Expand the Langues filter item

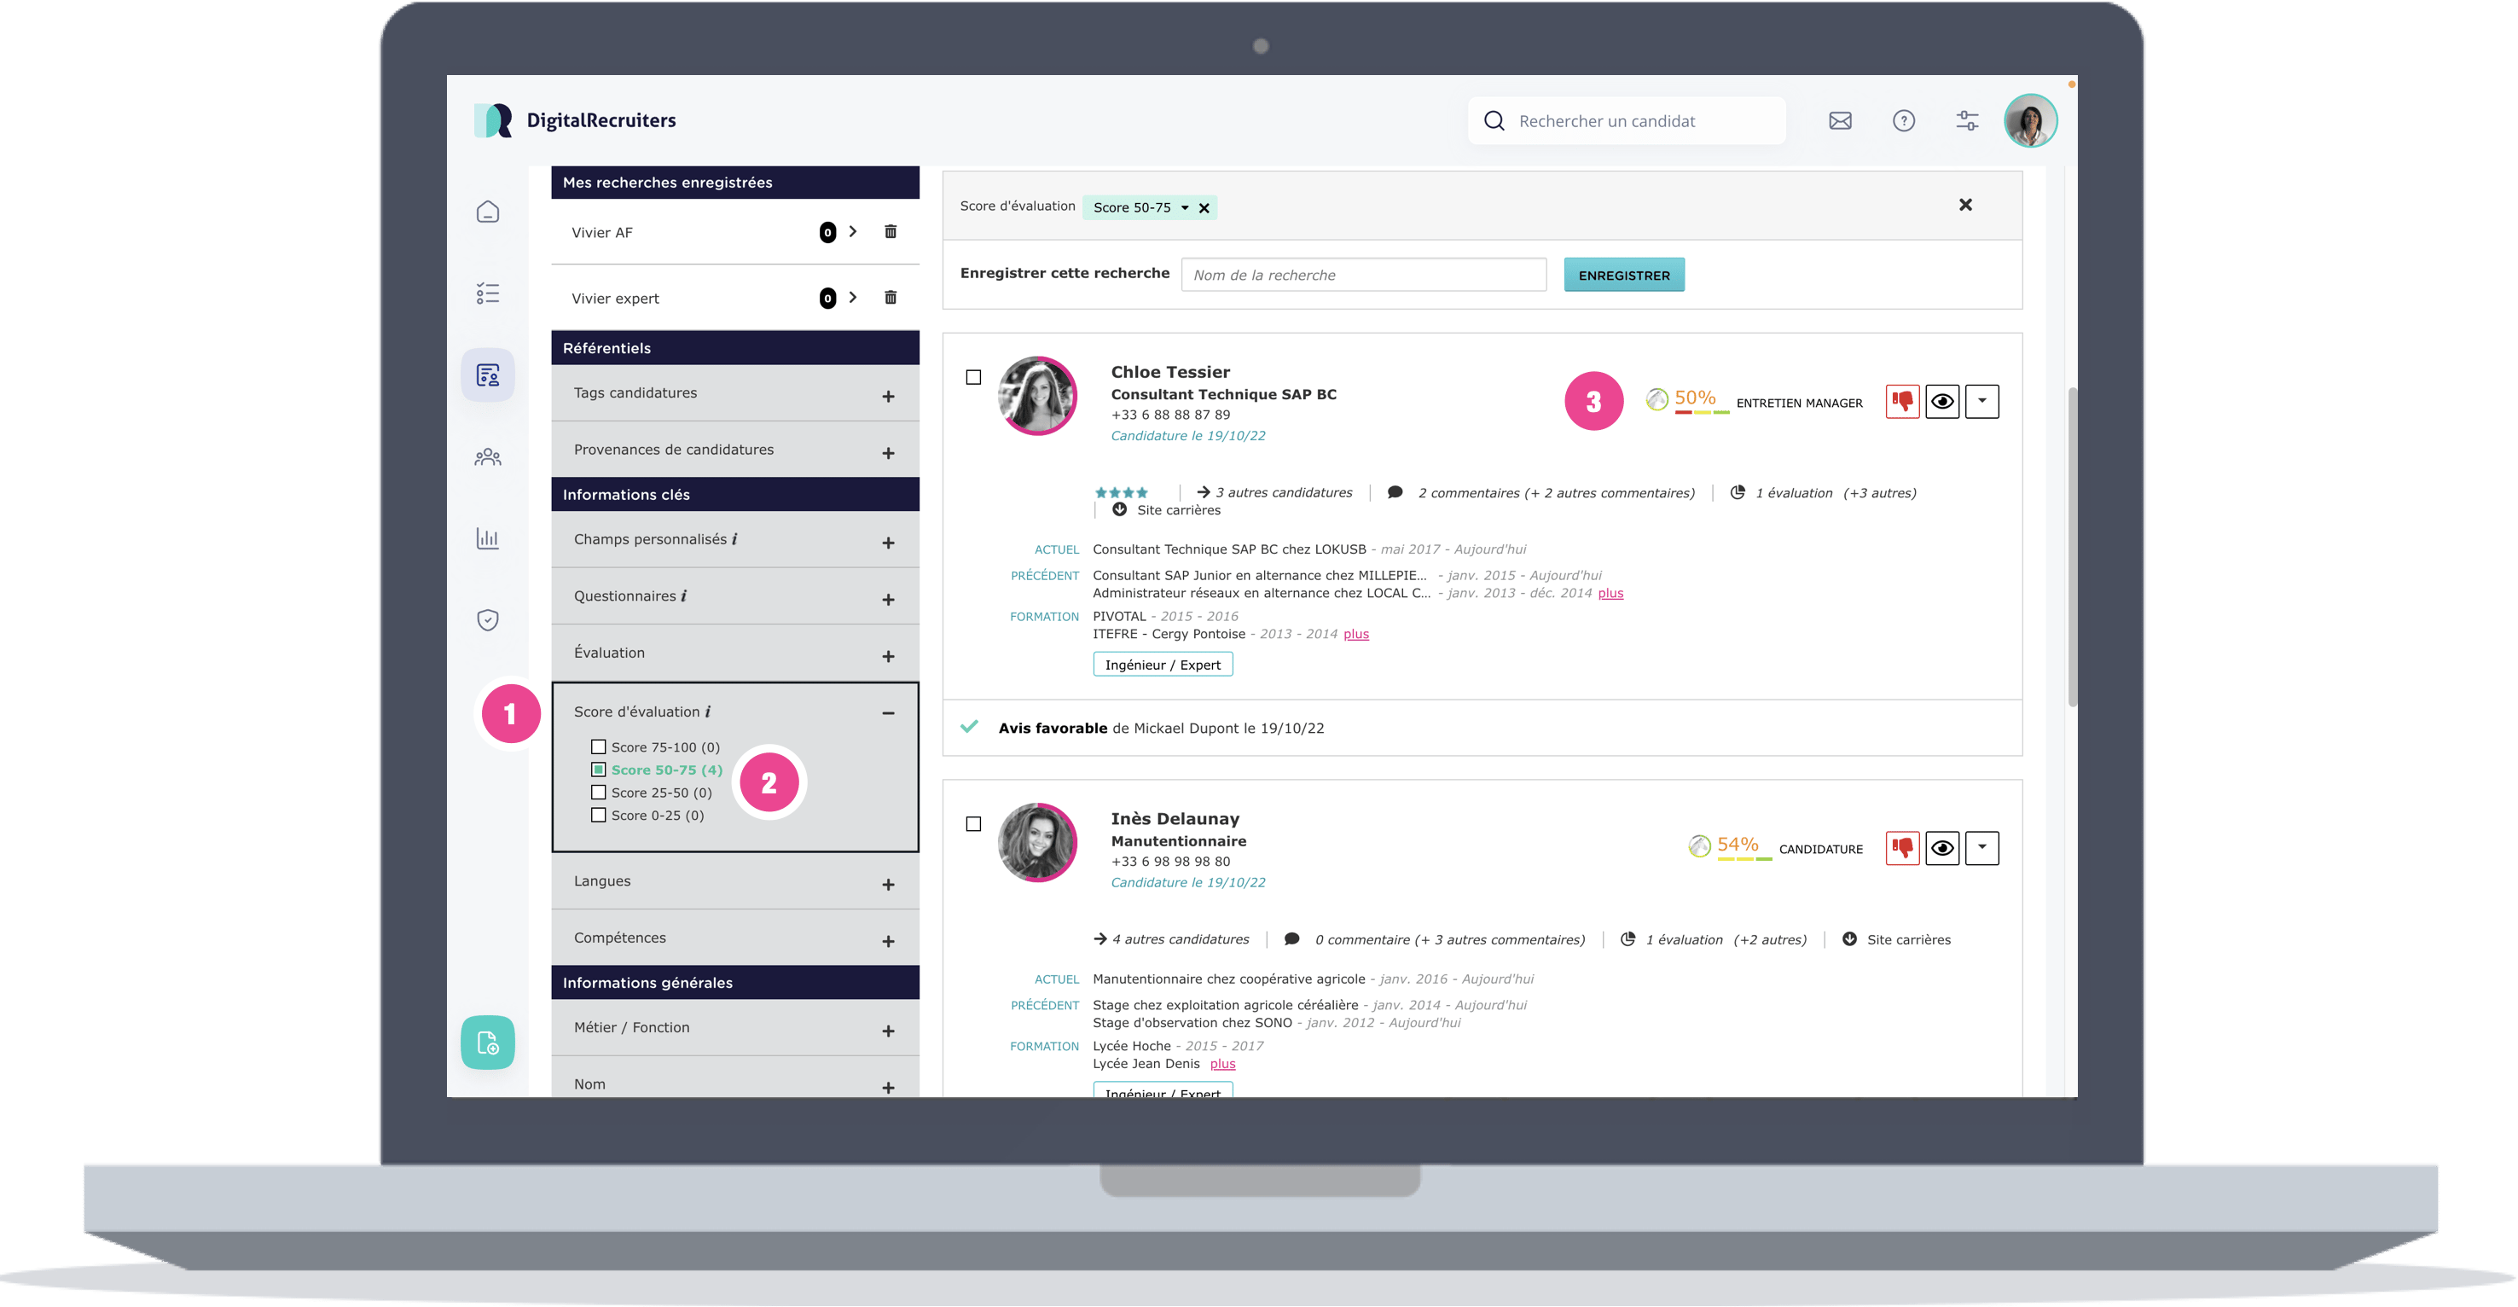pyautogui.click(x=888, y=885)
